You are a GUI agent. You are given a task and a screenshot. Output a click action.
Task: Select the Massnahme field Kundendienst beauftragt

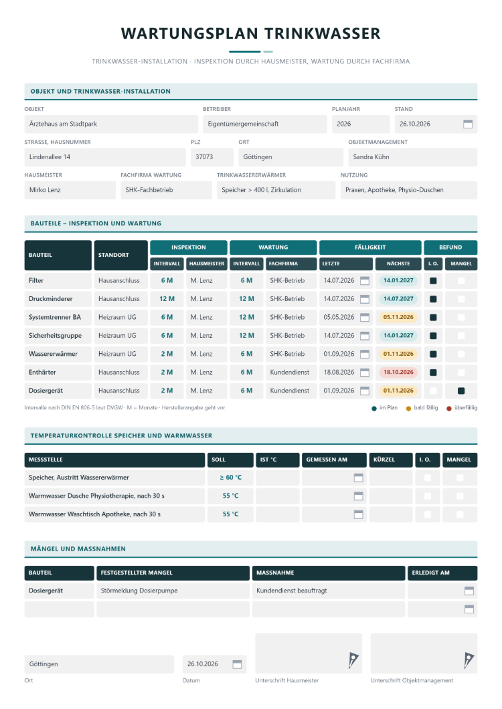[x=328, y=591]
